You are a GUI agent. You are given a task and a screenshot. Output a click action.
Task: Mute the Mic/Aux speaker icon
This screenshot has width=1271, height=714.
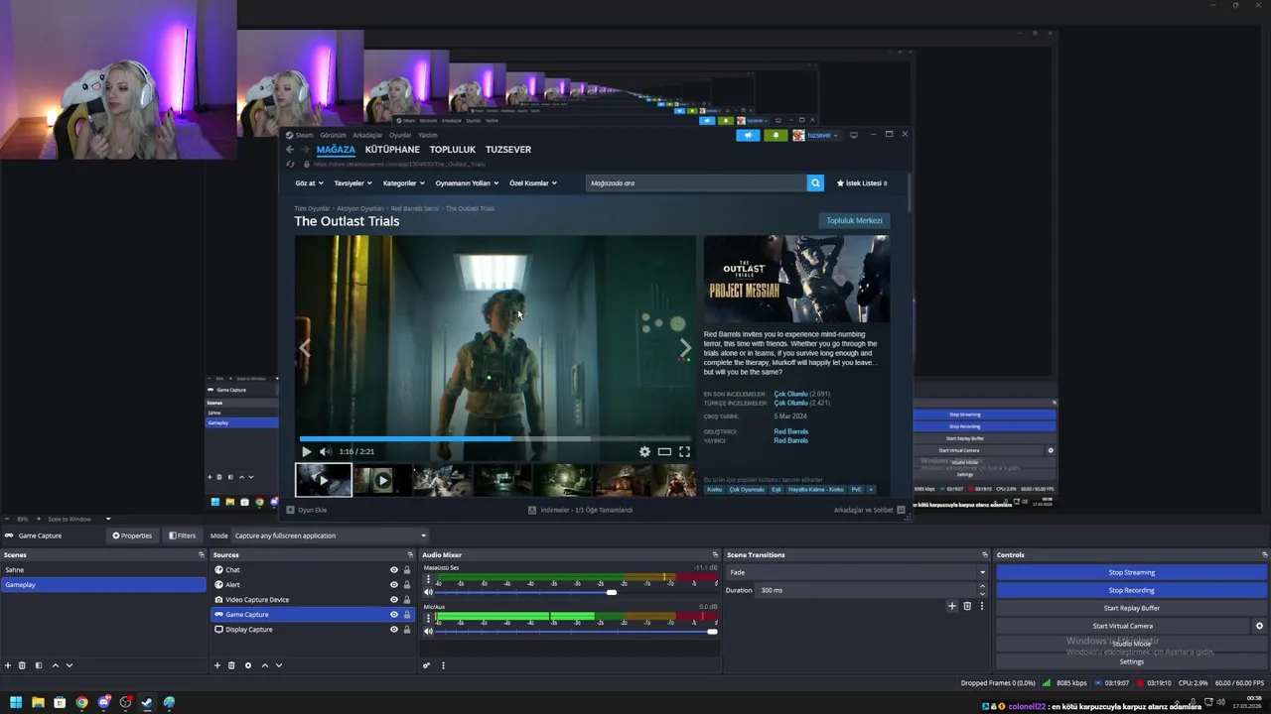pyautogui.click(x=429, y=631)
